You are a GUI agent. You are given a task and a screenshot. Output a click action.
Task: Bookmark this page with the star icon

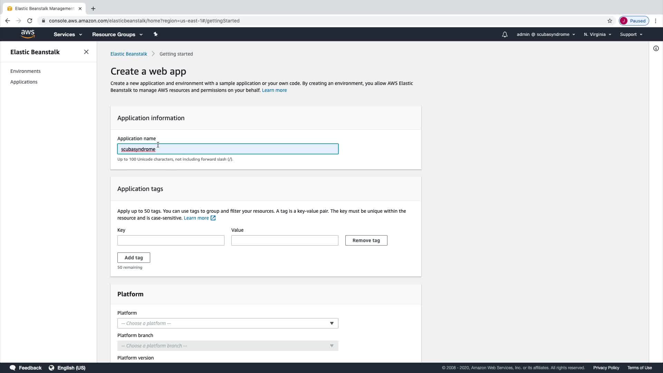(609, 21)
